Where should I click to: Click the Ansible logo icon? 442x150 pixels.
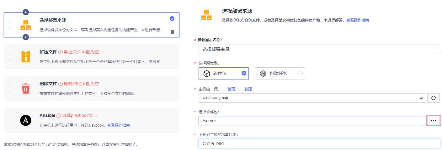point(26,120)
